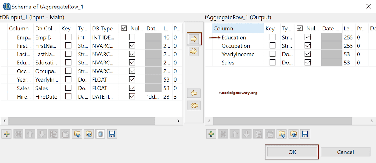
Task: Click the DATETI... DB Type cell
Action: [105, 96]
